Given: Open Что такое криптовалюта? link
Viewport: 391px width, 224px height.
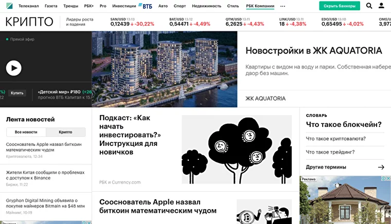Looking at the screenshot, I should (x=335, y=139).
